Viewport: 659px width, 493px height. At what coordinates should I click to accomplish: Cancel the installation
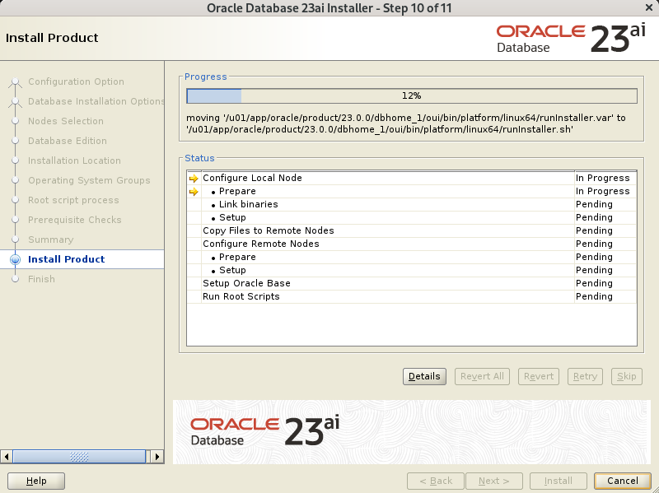pos(623,481)
